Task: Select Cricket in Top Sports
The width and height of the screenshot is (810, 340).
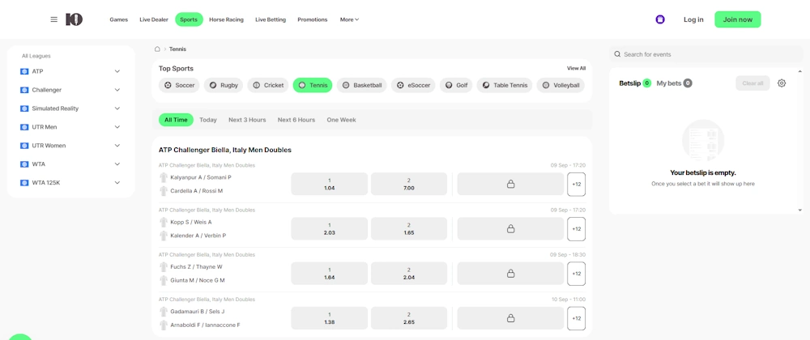Action: point(268,85)
